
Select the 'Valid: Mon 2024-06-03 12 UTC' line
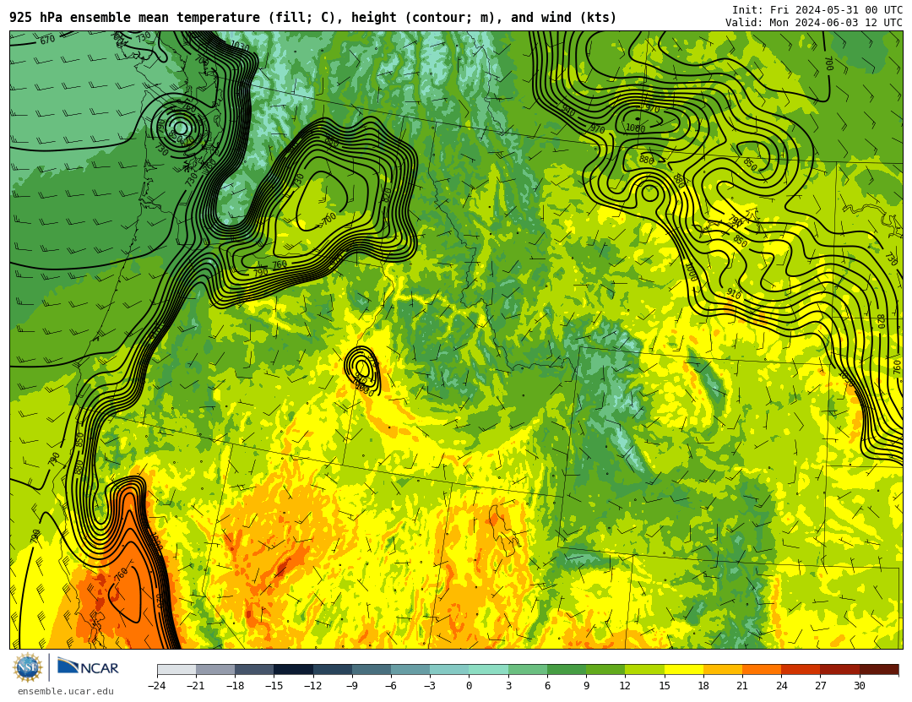pos(814,23)
